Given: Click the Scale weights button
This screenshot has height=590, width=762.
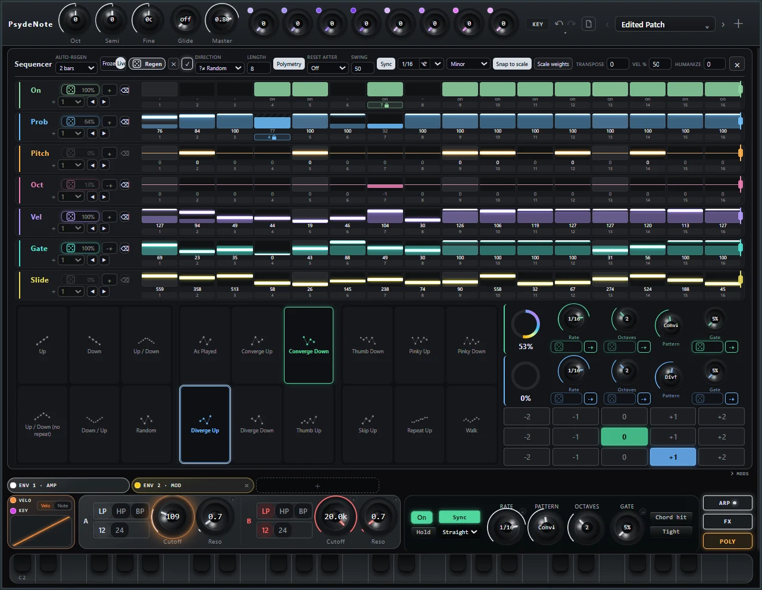Looking at the screenshot, I should 553,64.
